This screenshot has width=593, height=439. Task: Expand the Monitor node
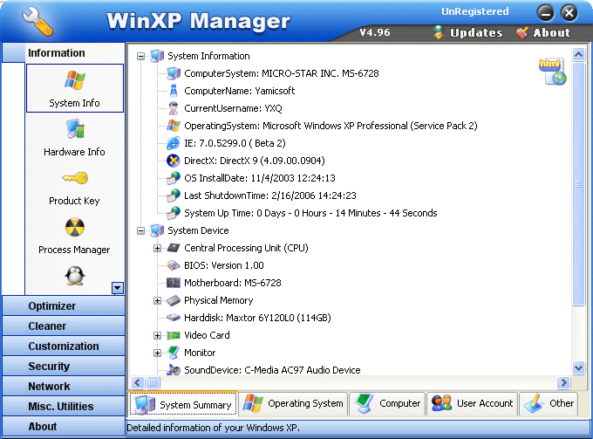click(157, 353)
